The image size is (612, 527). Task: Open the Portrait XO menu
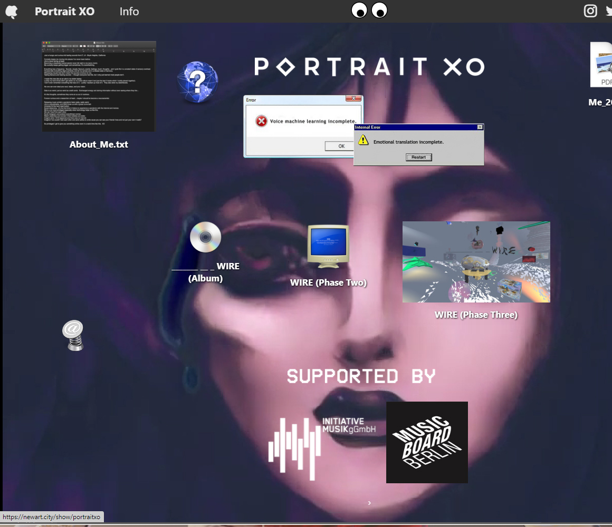coord(64,11)
